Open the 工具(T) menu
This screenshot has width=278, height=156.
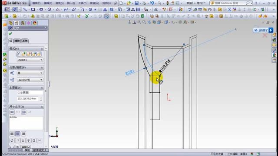[x=83, y=3]
